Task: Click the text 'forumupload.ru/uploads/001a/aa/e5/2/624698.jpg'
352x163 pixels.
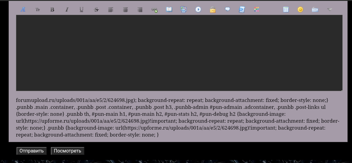Action: [x=75, y=100]
